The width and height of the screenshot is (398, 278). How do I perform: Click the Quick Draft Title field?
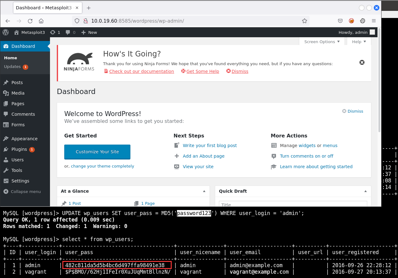293,204
